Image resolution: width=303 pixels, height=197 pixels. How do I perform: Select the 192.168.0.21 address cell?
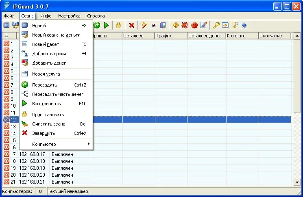(x=32, y=182)
